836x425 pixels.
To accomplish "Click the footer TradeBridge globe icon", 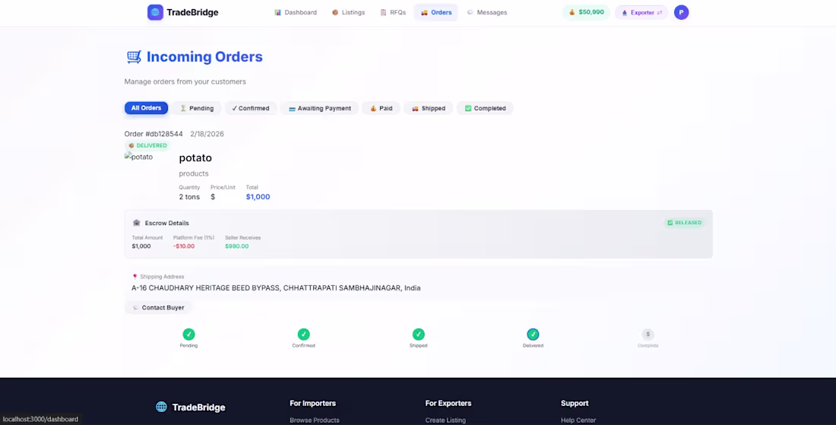I will coord(161,407).
